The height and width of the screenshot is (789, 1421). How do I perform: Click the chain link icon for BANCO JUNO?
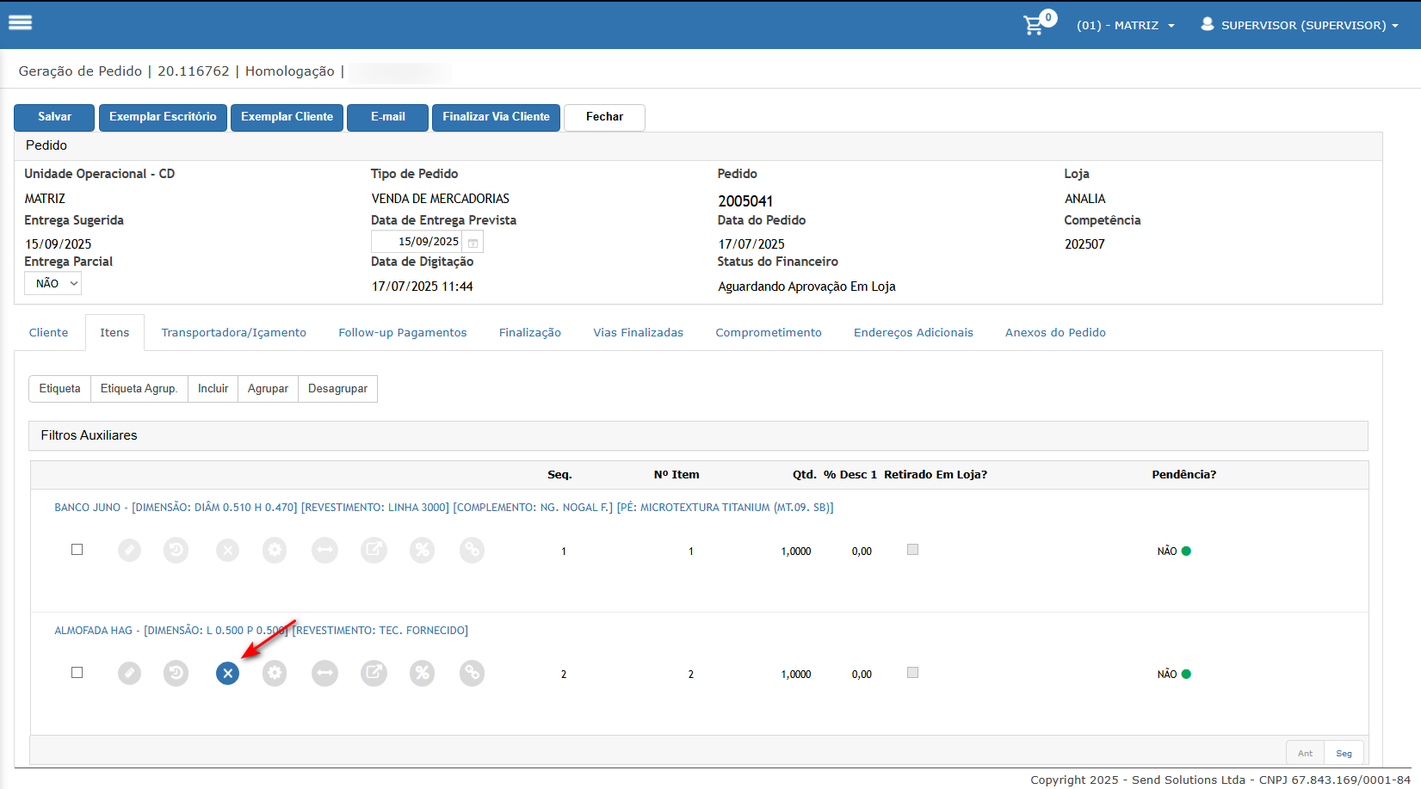(473, 551)
